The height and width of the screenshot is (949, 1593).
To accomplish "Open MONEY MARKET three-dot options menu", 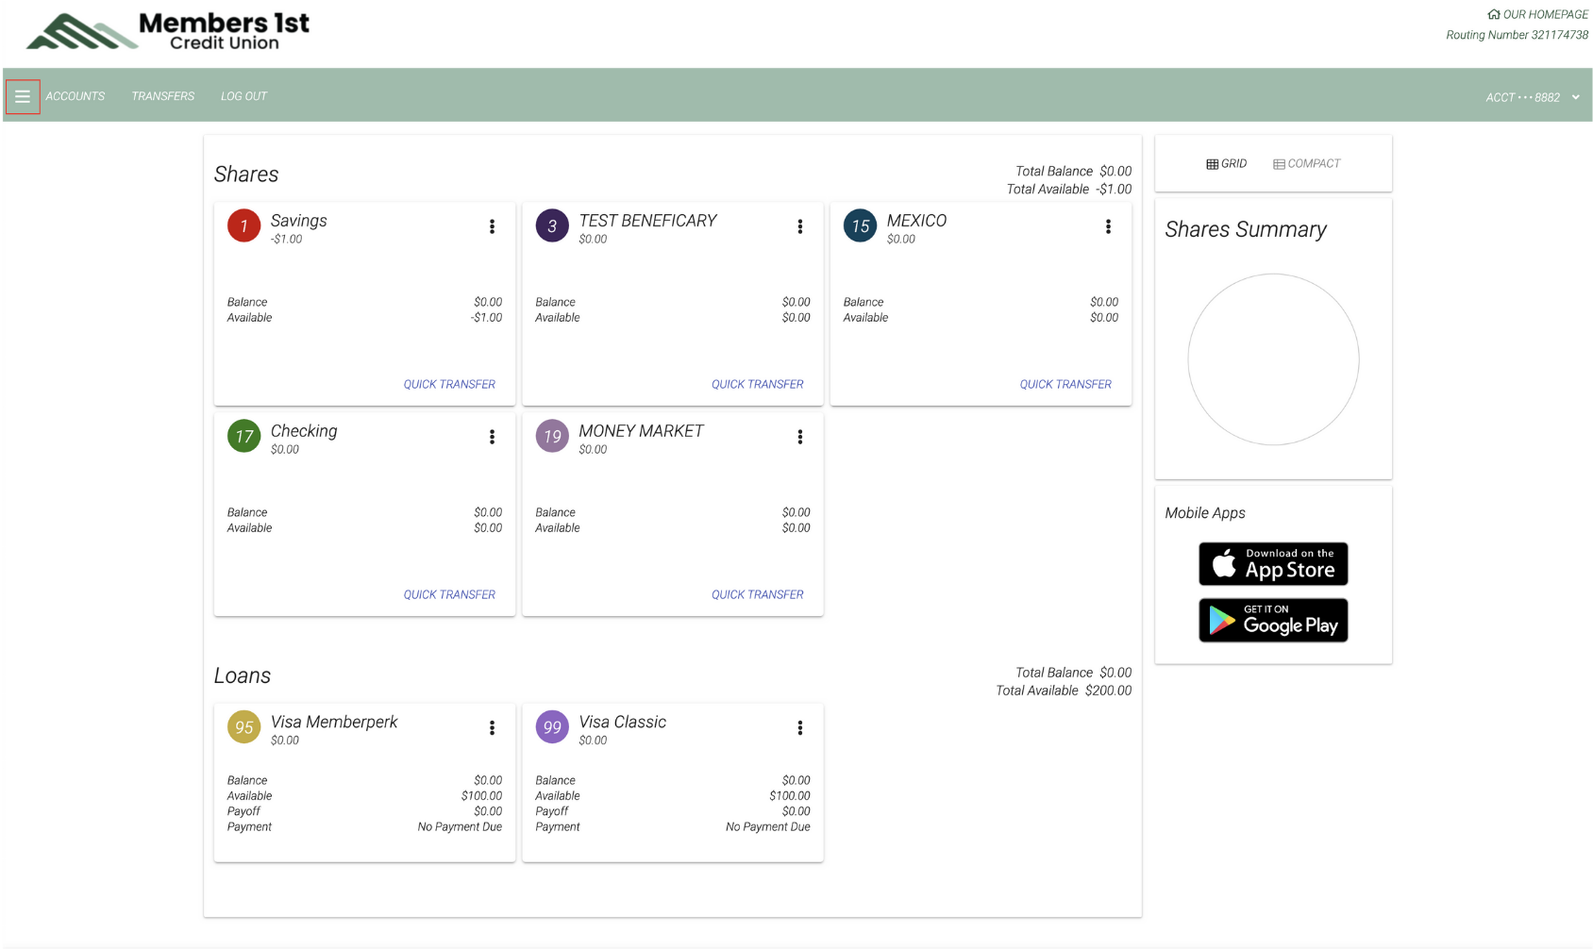I will (x=799, y=437).
